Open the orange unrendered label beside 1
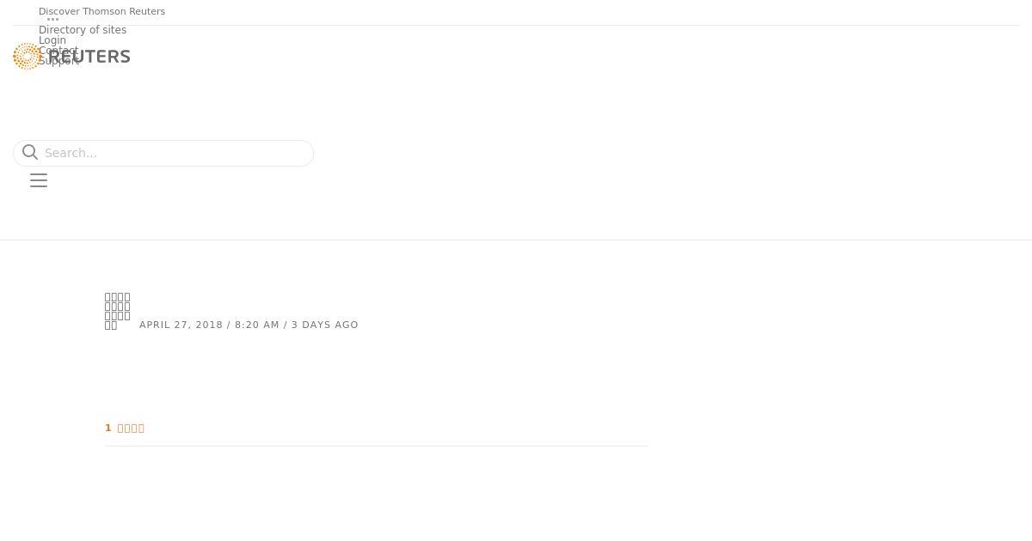1032x541 pixels. point(131,428)
